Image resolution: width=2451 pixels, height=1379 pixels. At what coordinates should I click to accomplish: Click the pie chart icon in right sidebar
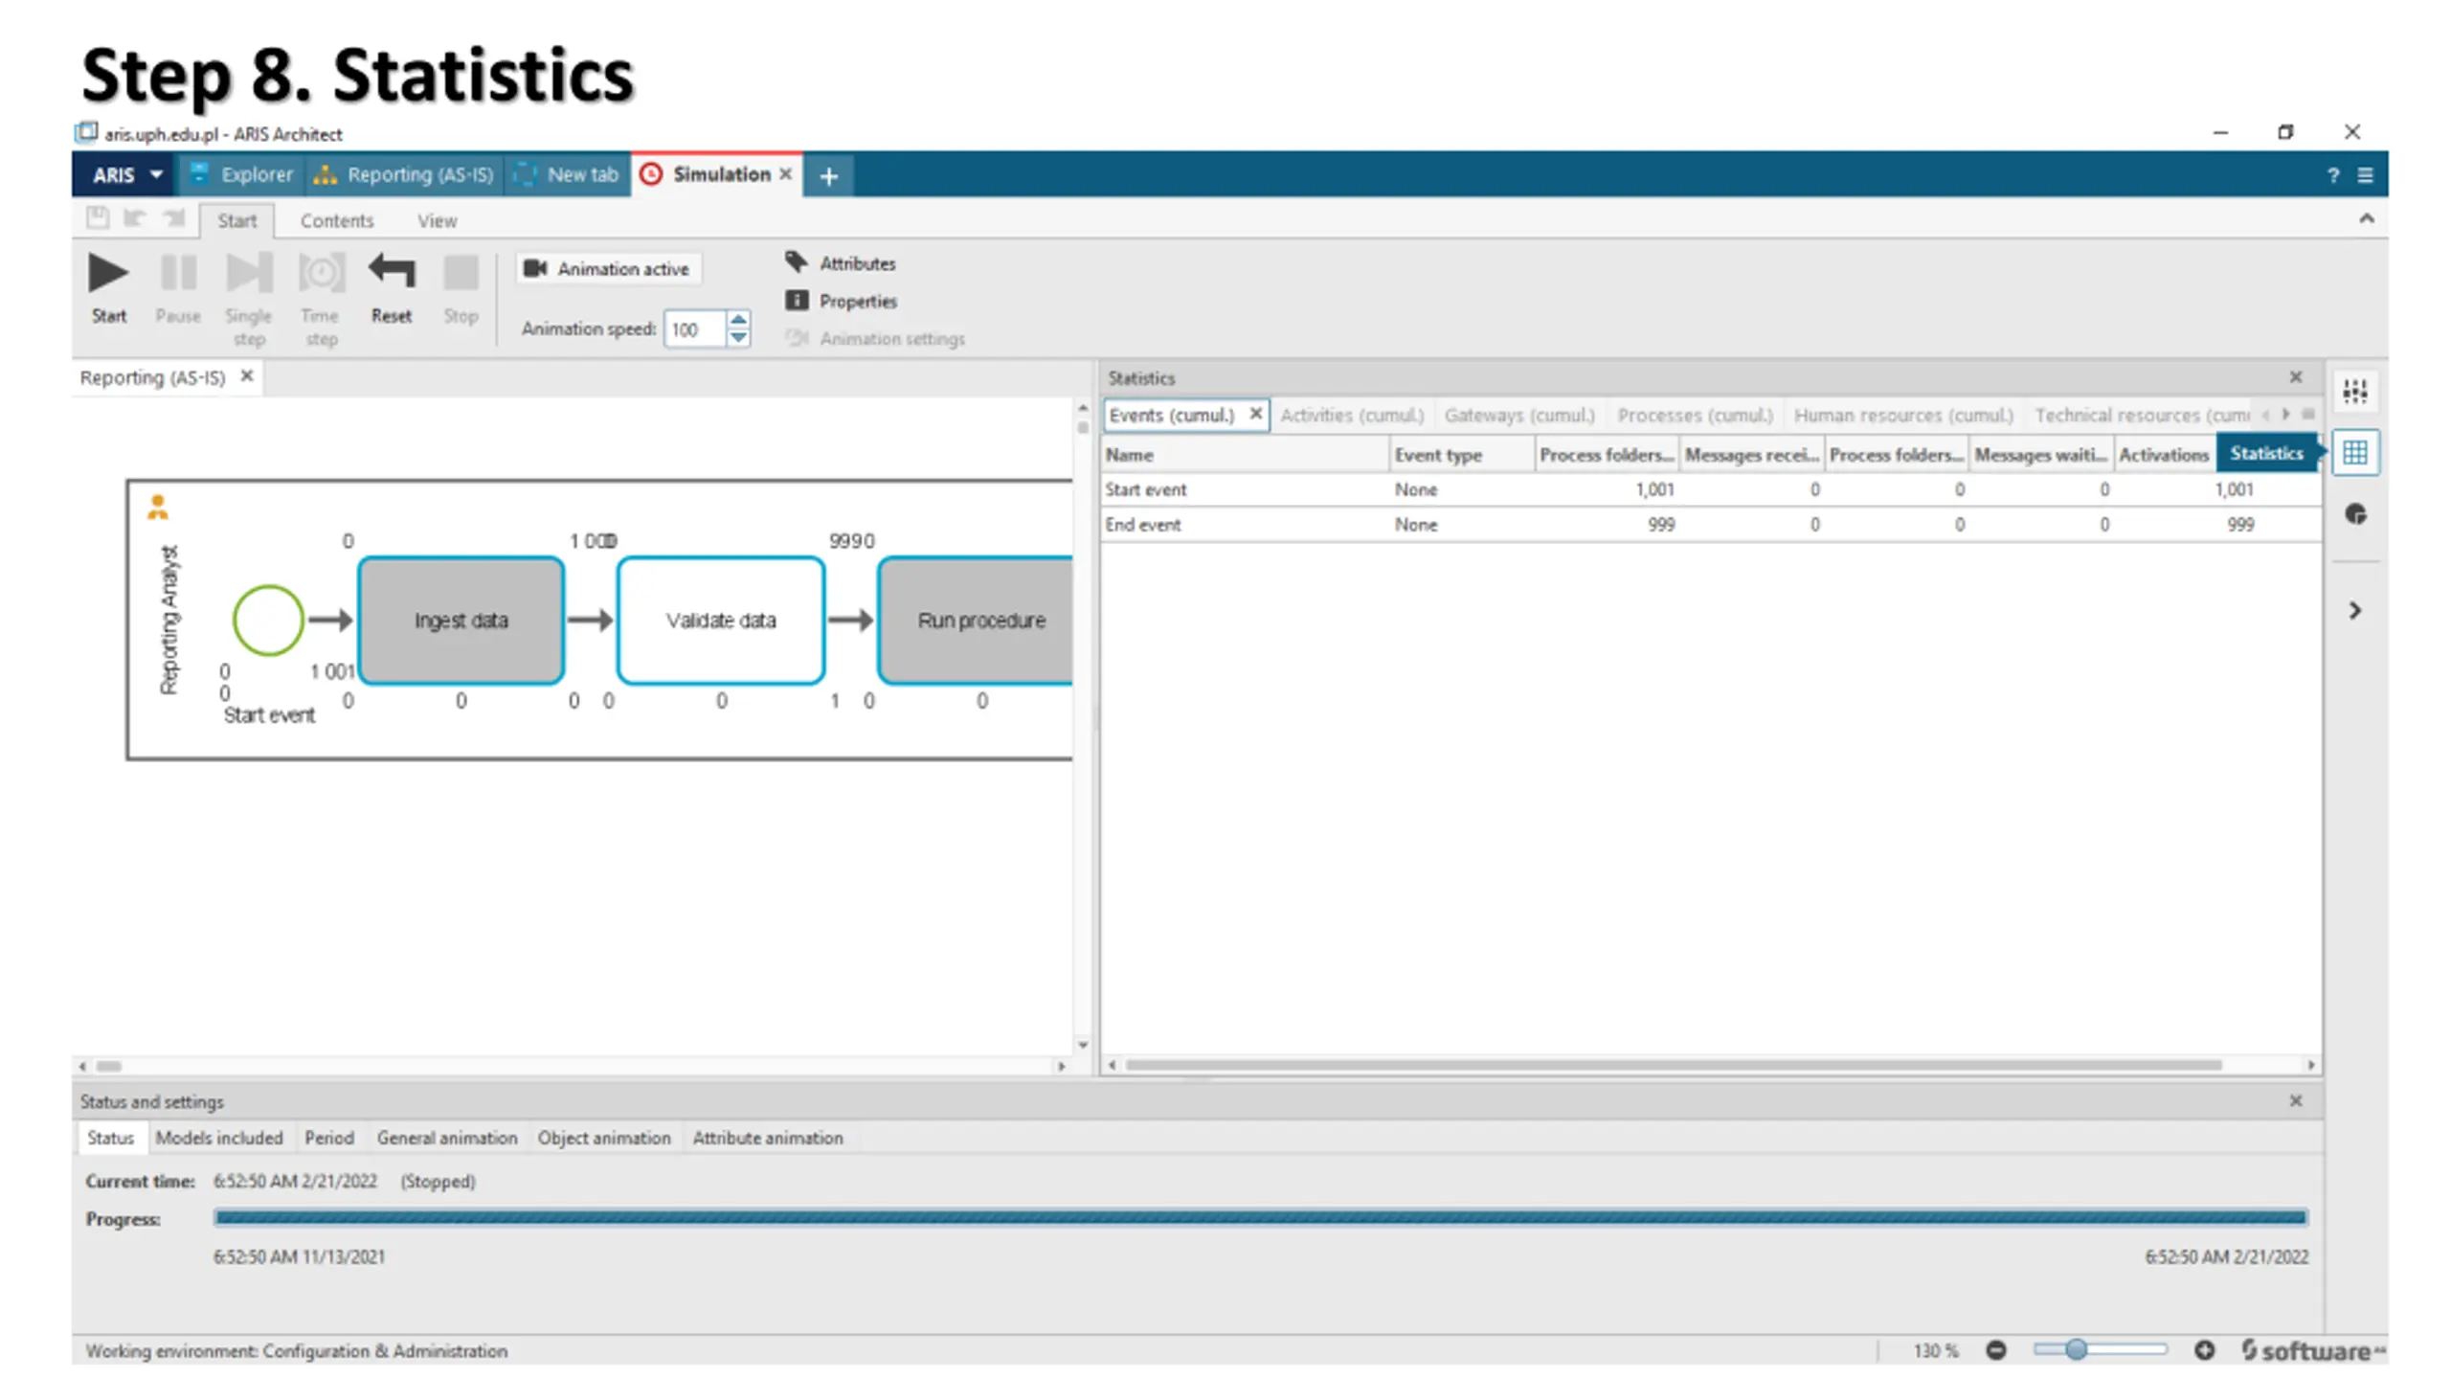(2354, 514)
